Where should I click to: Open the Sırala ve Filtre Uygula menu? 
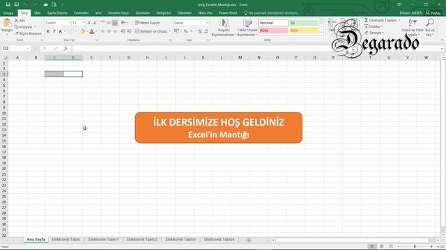point(413,28)
